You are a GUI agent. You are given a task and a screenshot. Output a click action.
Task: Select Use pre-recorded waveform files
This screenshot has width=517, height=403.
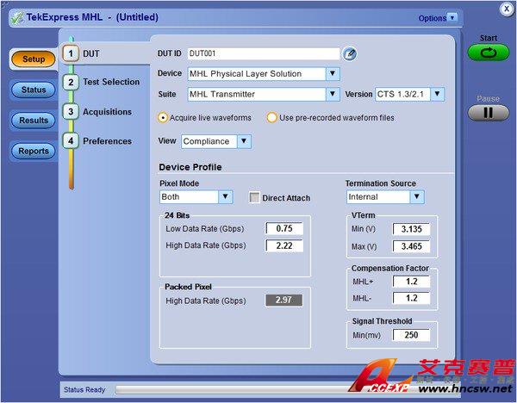tap(272, 118)
